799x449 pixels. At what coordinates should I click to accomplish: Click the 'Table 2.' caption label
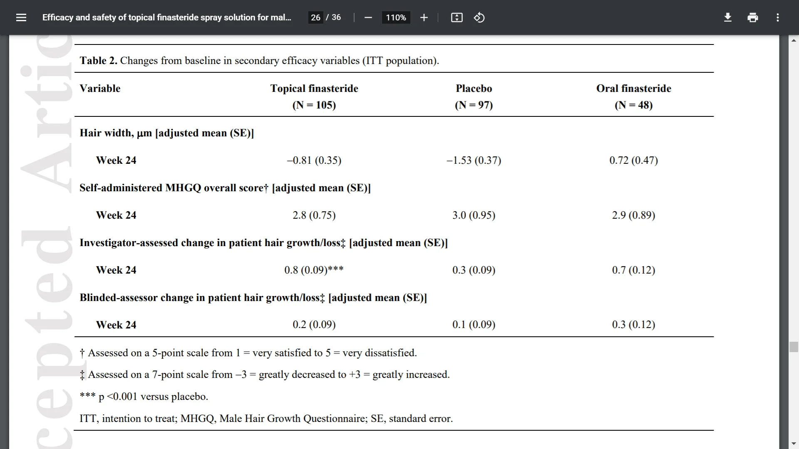click(x=98, y=61)
